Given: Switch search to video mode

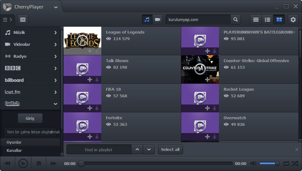Looking at the screenshot, I should [x=158, y=19].
